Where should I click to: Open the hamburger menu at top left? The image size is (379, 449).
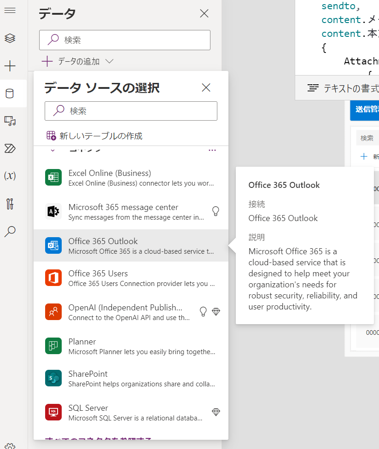click(x=9, y=11)
